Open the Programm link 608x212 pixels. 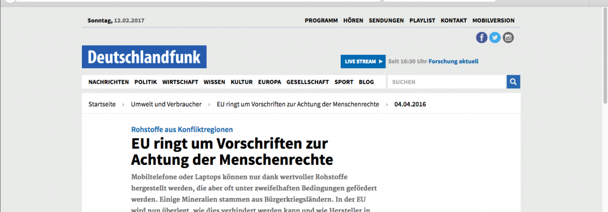click(321, 21)
